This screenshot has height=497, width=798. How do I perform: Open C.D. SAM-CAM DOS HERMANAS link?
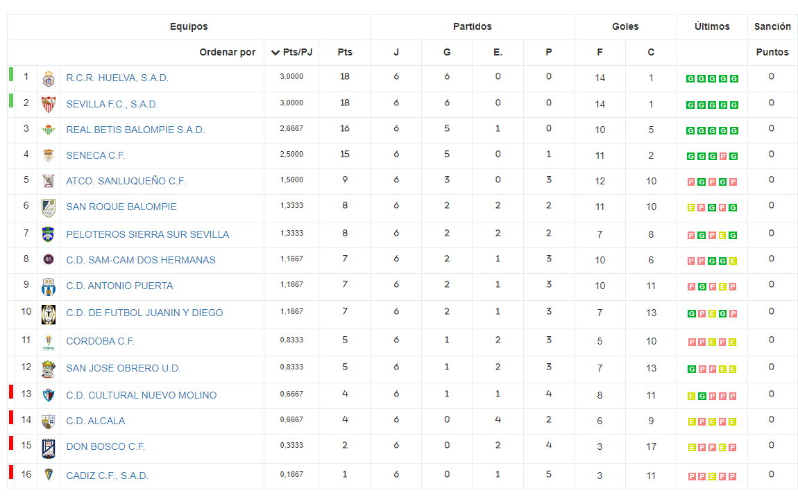[x=141, y=260]
